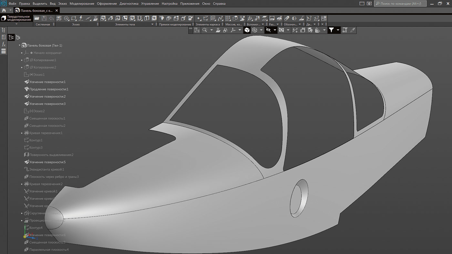Click the eyedropper properties icon

pos(353,30)
